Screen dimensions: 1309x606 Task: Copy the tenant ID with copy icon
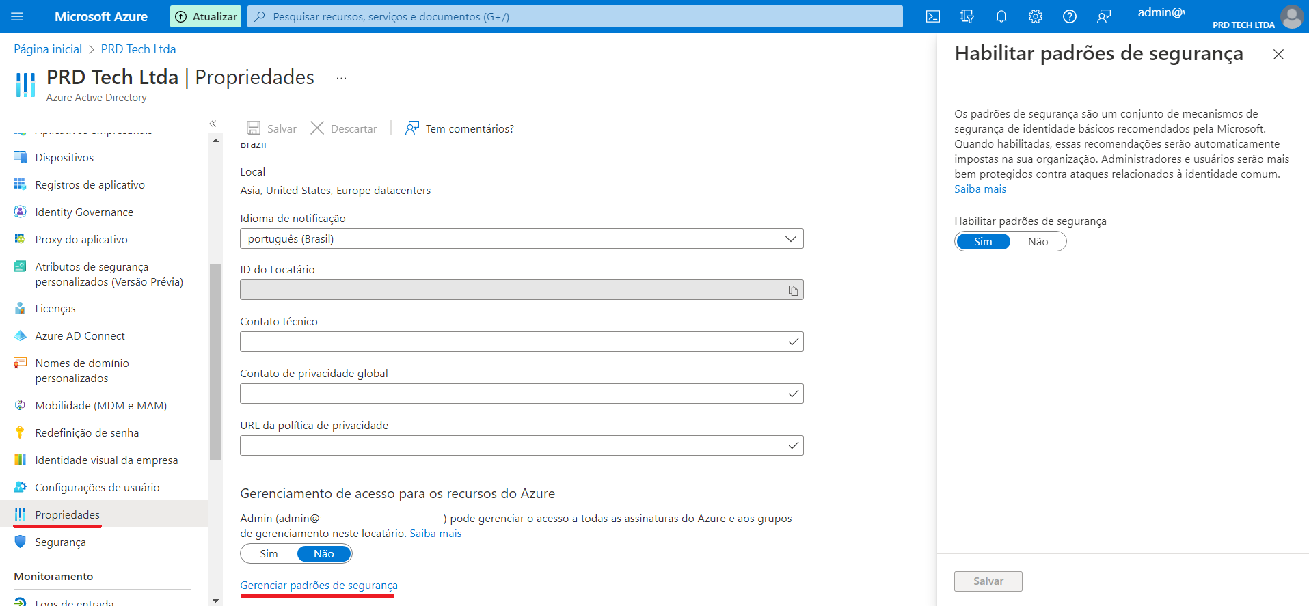pos(793,290)
